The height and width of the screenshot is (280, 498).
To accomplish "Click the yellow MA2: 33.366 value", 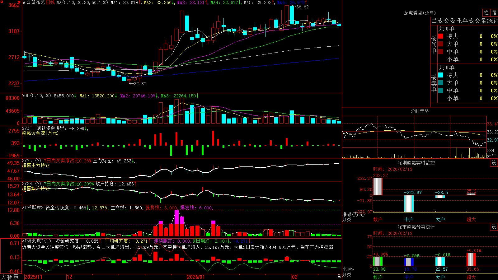I will pyautogui.click(x=159, y=2).
